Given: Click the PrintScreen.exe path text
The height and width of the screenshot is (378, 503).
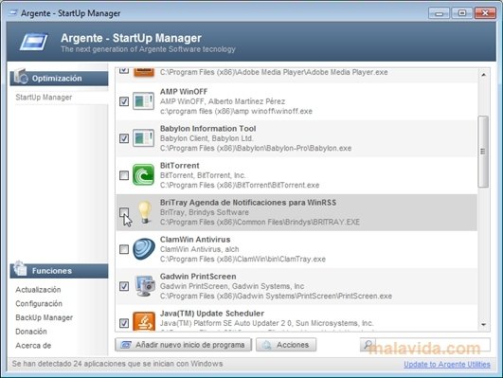Looking at the screenshot, I should coord(276,296).
